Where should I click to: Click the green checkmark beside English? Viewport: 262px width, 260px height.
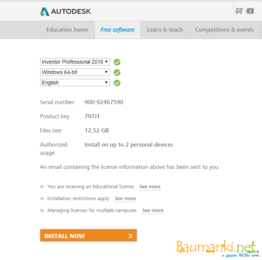pos(117,83)
